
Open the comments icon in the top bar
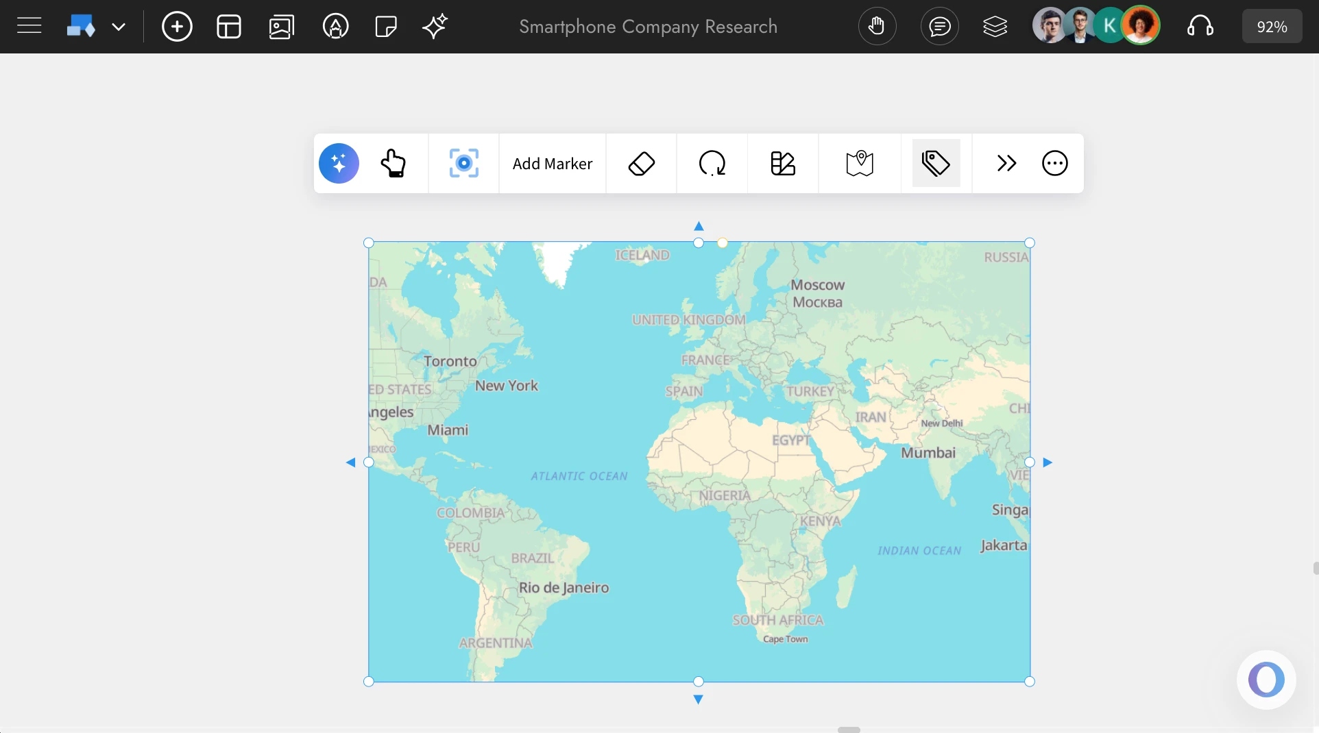pyautogui.click(x=940, y=26)
